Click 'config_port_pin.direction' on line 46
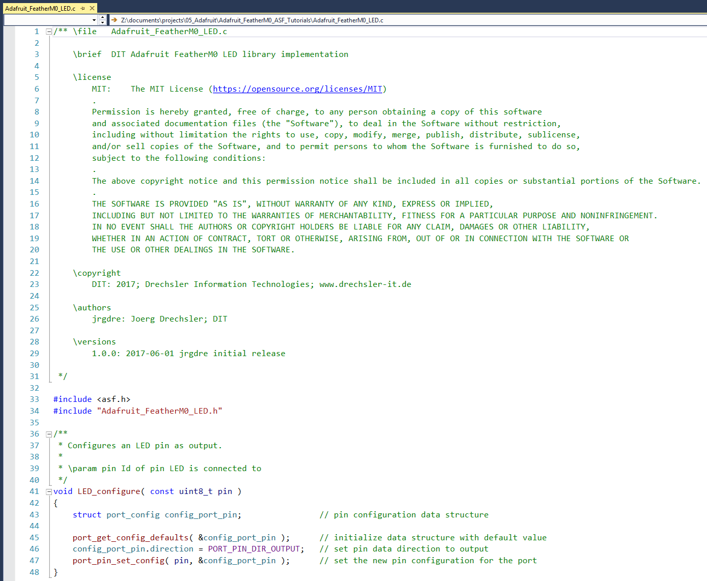 133,549
